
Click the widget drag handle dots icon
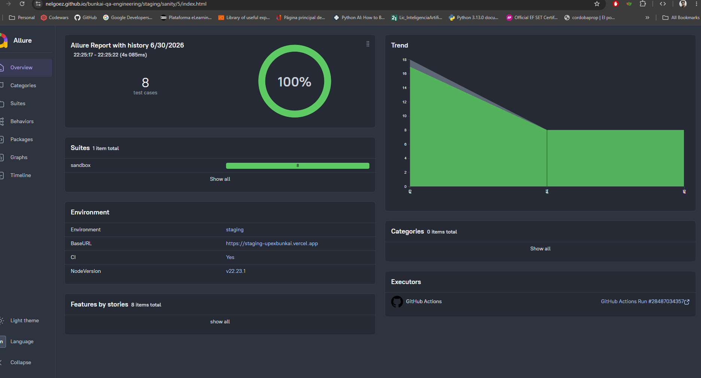coord(368,44)
